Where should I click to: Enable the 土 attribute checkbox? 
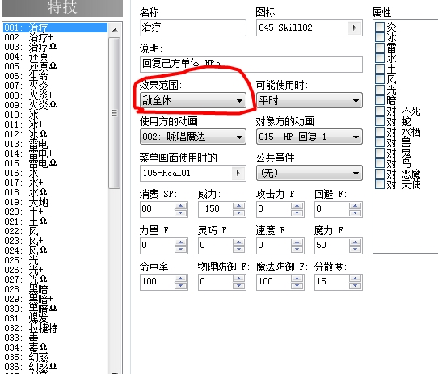tap(380, 69)
